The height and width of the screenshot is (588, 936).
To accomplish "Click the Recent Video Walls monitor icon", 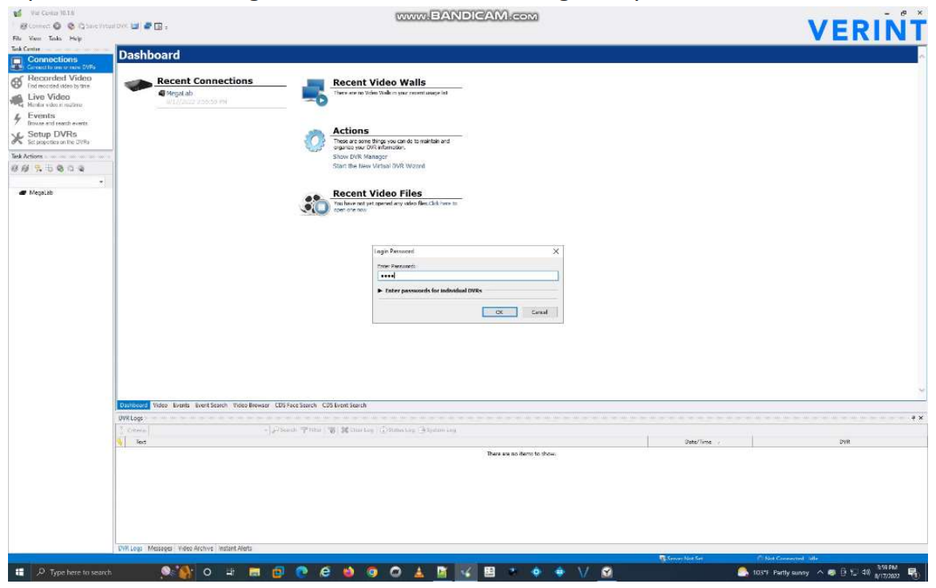I will [314, 92].
